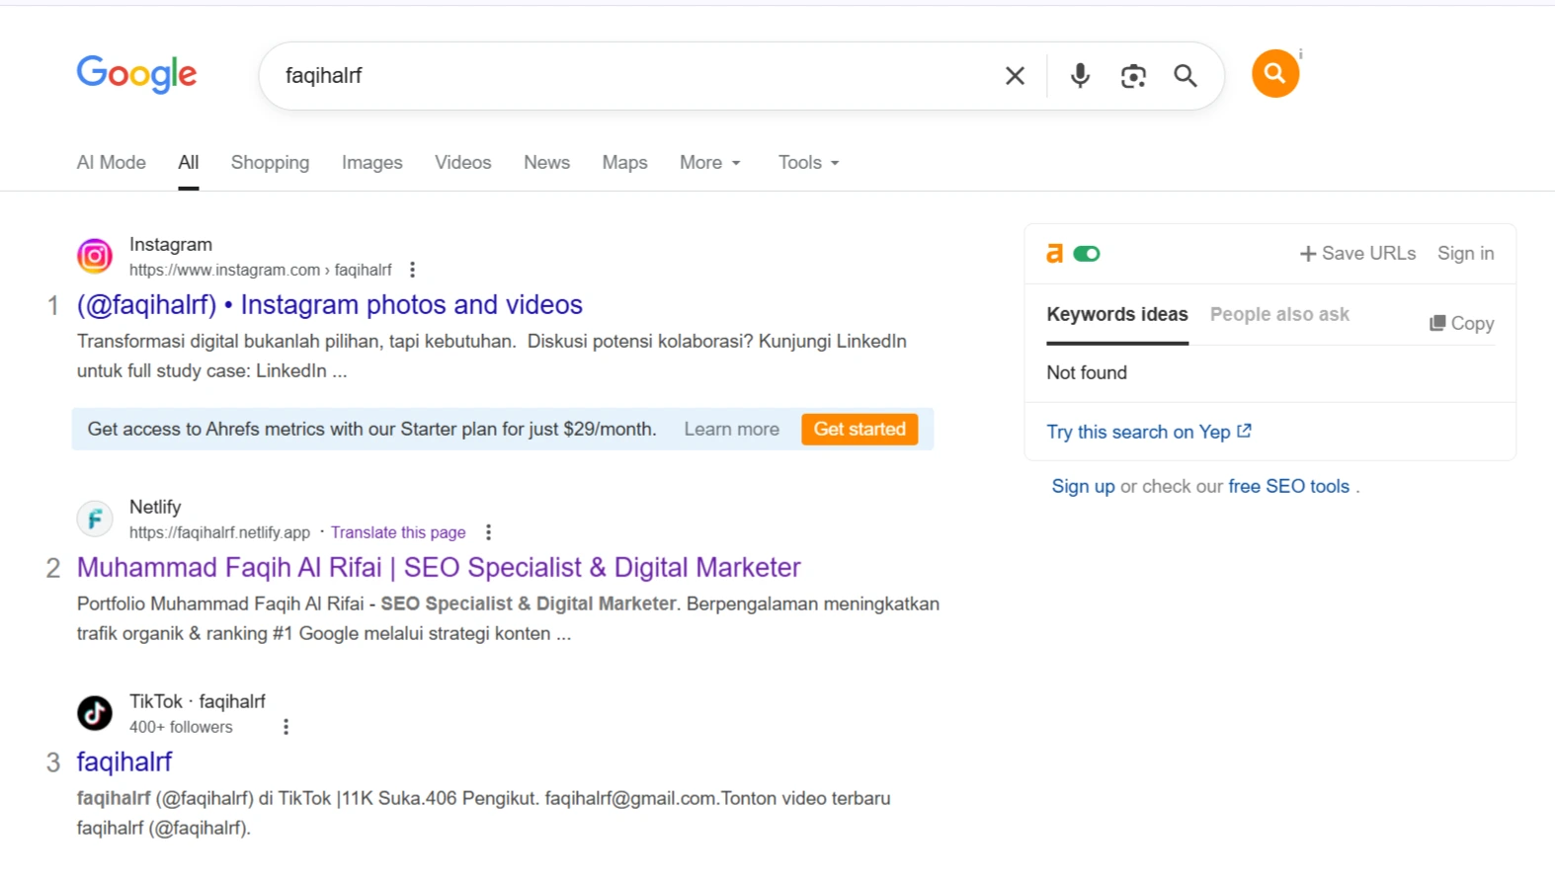Click the magnifying glass search icon
This screenshot has height=884, width=1555.
coord(1186,76)
